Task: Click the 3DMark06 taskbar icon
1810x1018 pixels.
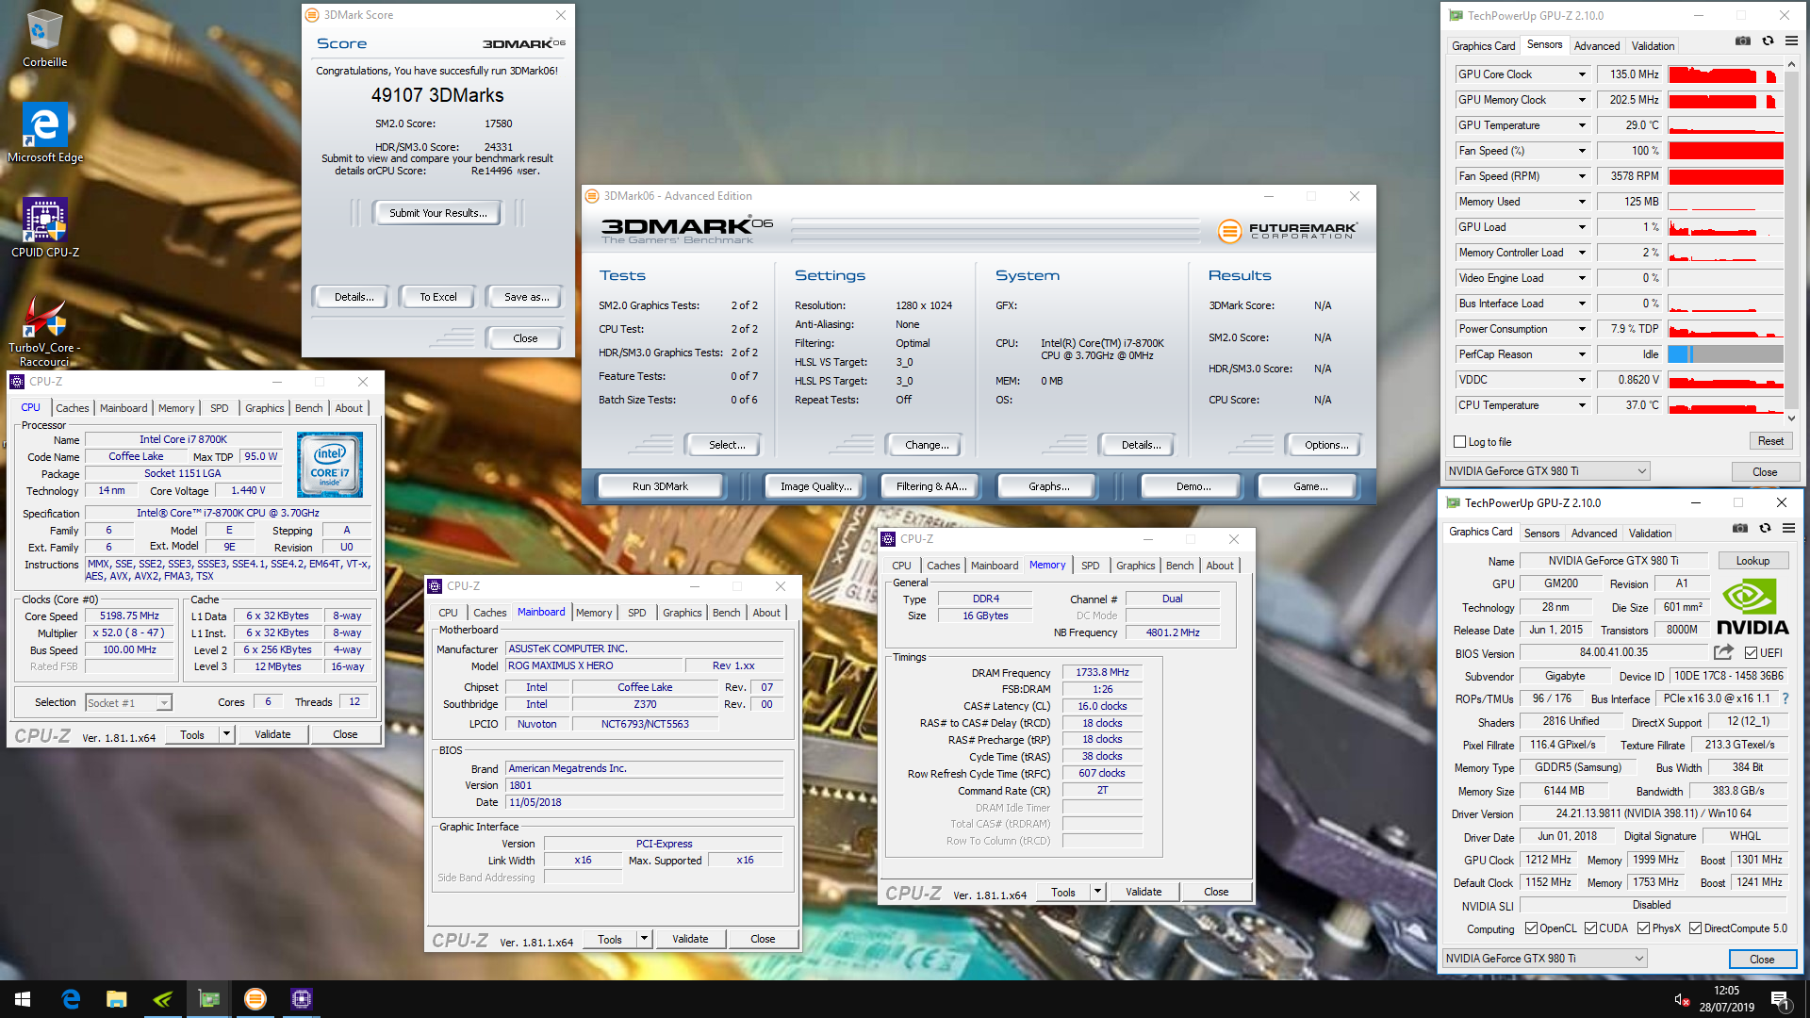Action: click(x=255, y=999)
